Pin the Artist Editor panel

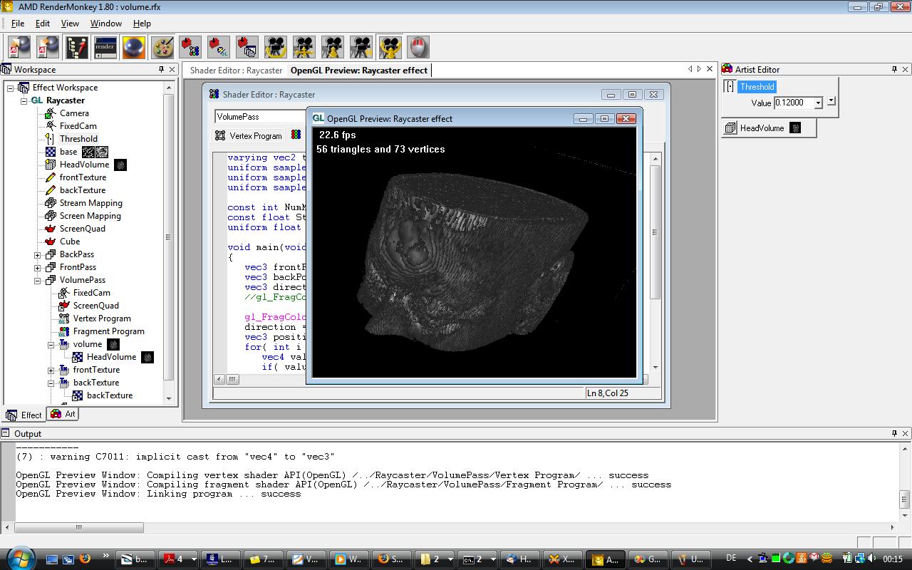click(894, 69)
